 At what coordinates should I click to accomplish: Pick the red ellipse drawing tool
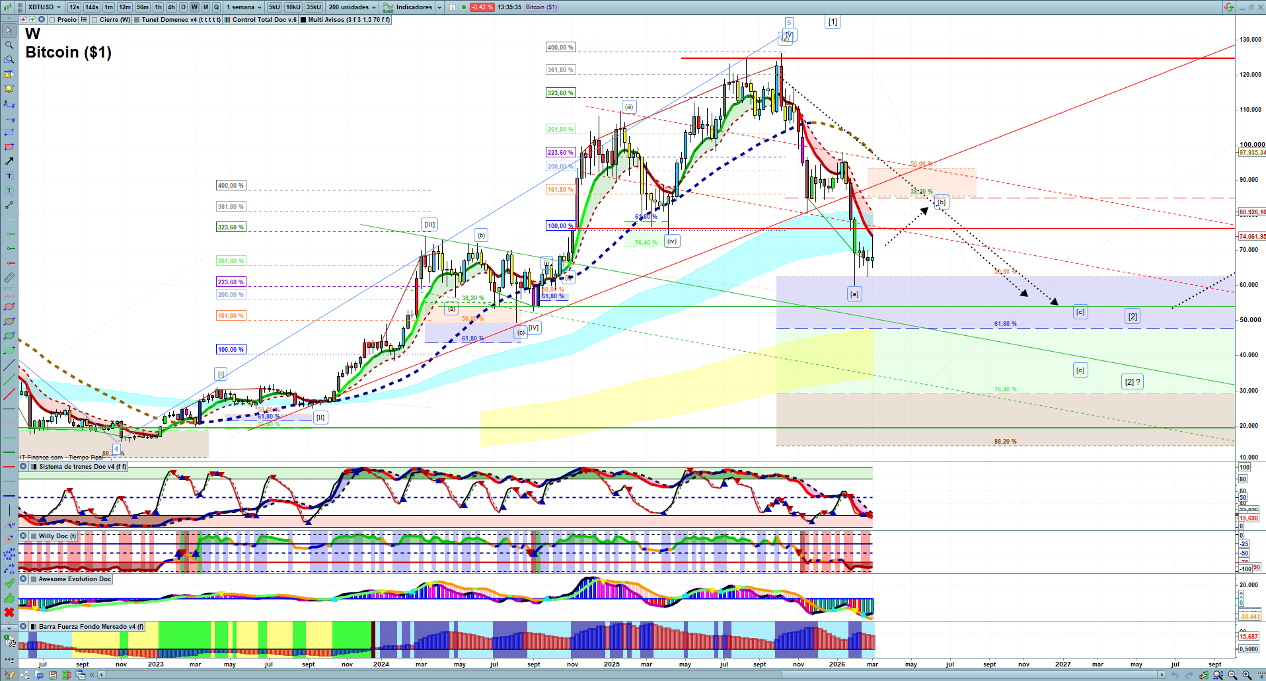[9, 307]
